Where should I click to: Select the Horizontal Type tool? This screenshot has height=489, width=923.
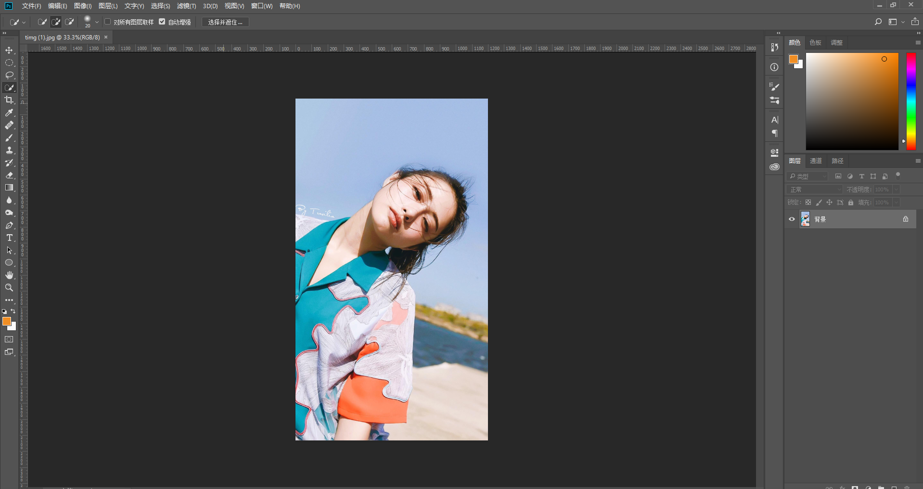coord(9,238)
